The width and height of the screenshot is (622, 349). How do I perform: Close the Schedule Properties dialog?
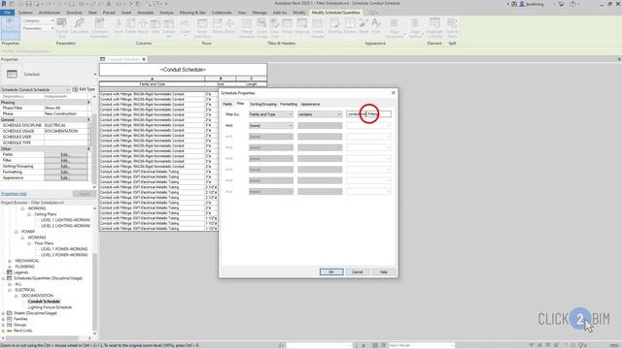[x=393, y=93]
